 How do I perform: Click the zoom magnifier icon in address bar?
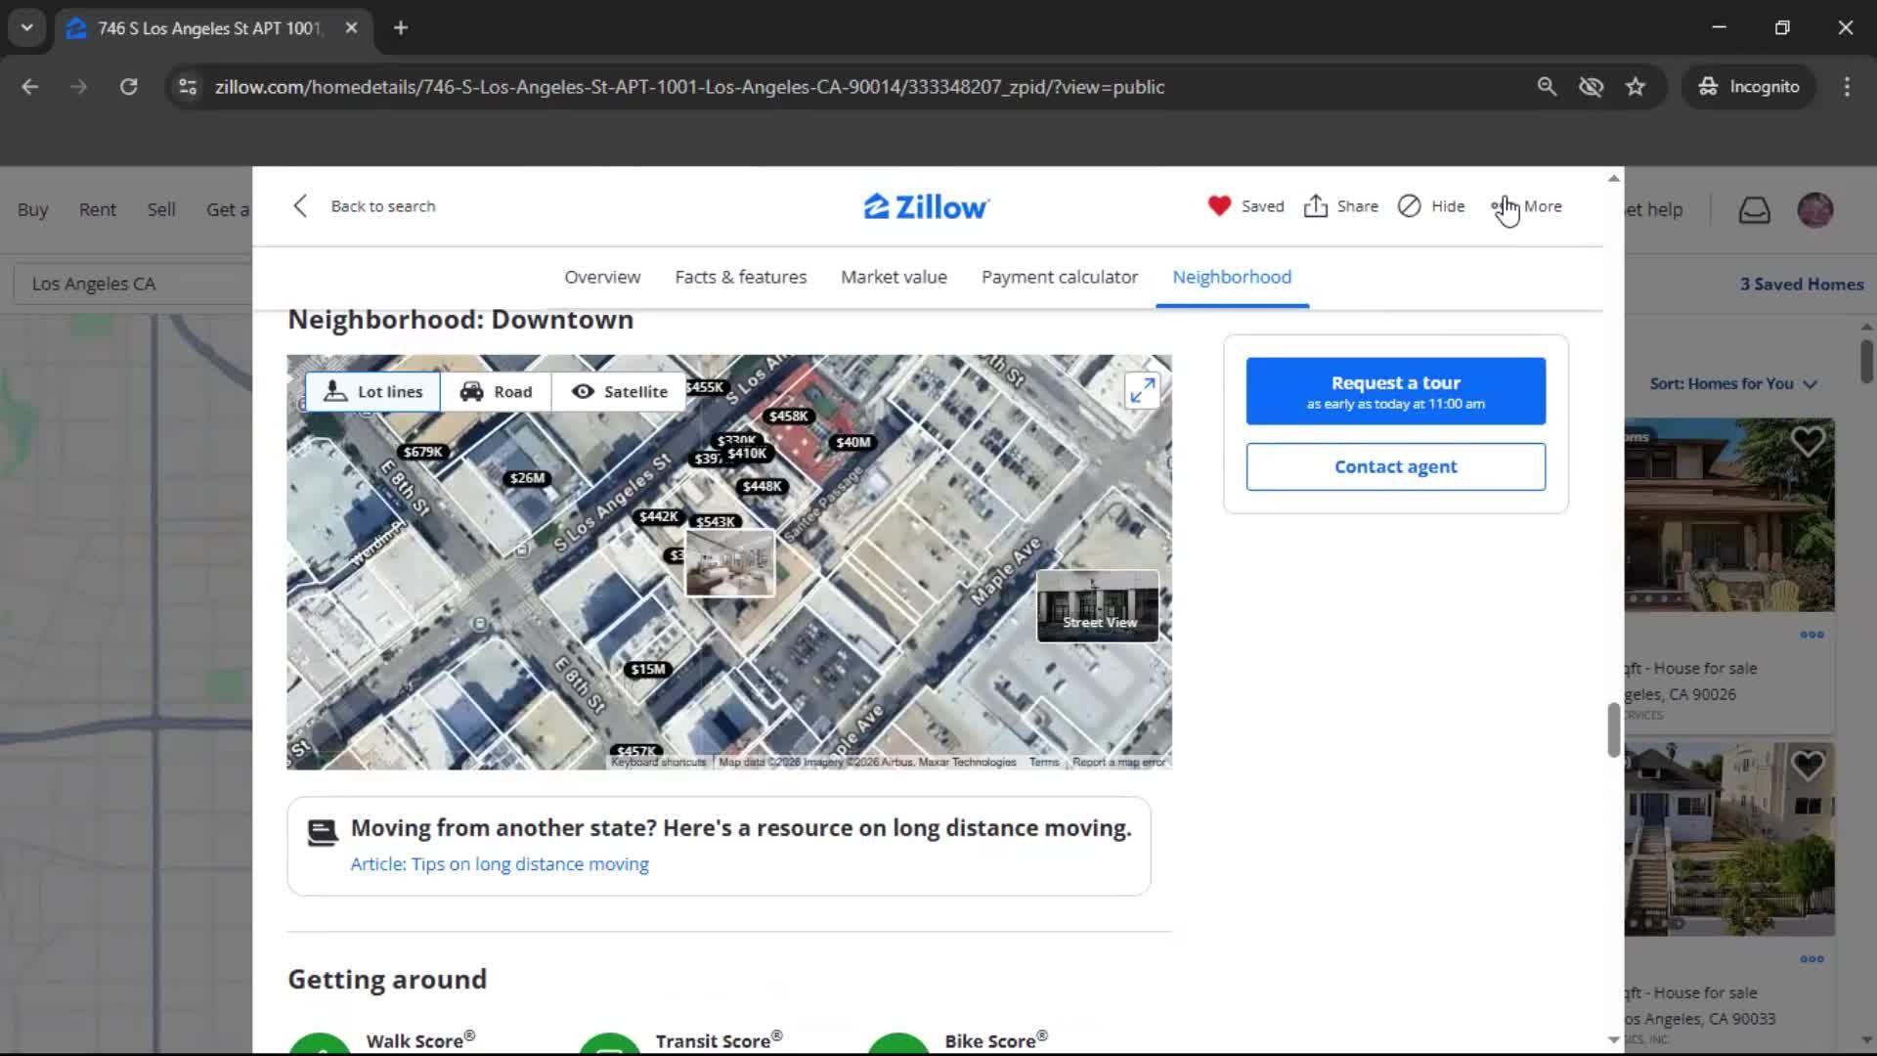[x=1548, y=86]
